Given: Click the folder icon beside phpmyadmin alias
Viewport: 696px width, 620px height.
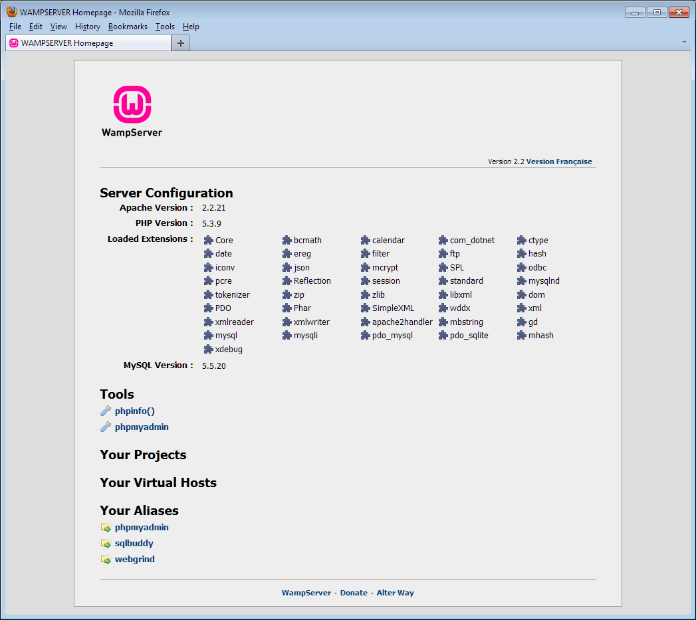Looking at the screenshot, I should 106,527.
